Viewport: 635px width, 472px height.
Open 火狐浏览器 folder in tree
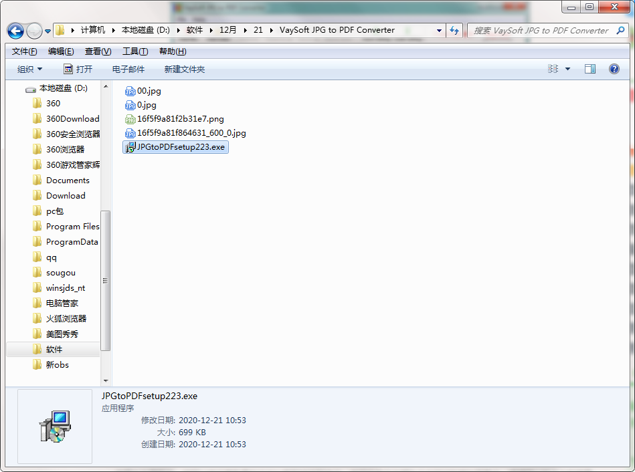(60, 319)
